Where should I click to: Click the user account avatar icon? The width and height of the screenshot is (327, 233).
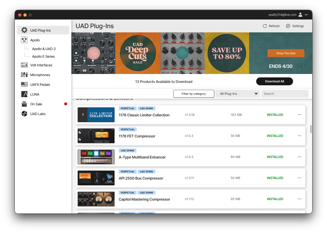pos(300,15)
